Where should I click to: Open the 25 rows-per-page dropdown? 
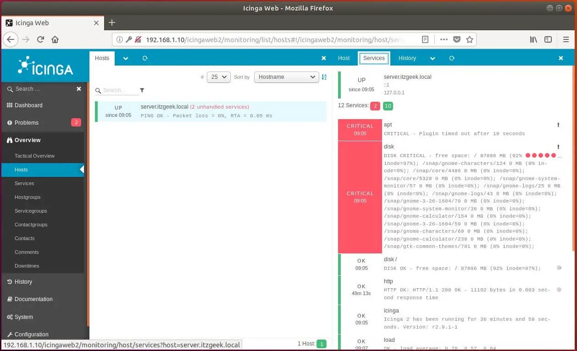[219, 77]
